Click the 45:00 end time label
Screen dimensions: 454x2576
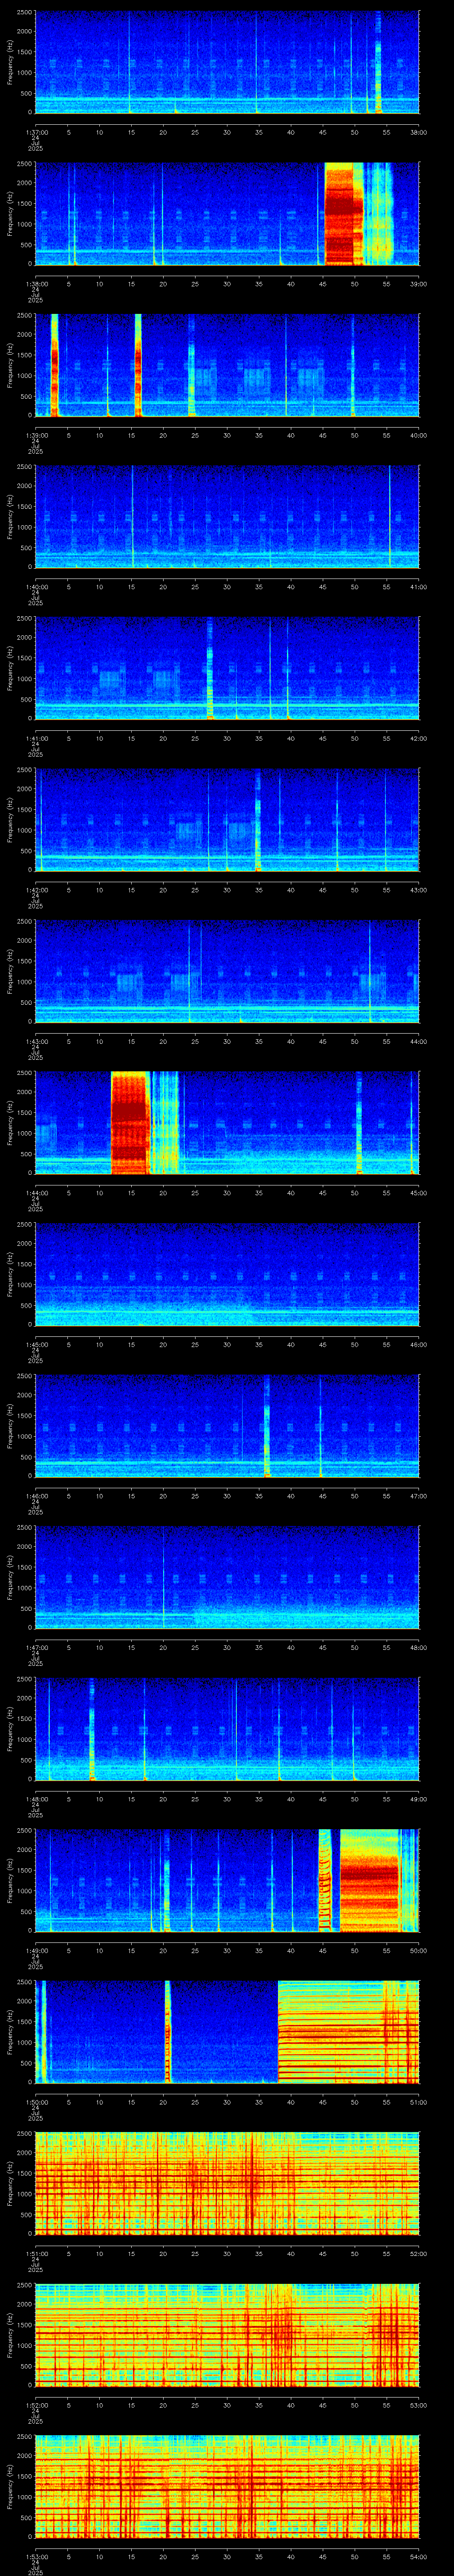418,1192
